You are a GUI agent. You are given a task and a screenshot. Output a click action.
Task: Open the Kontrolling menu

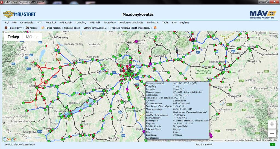coord(81,23)
